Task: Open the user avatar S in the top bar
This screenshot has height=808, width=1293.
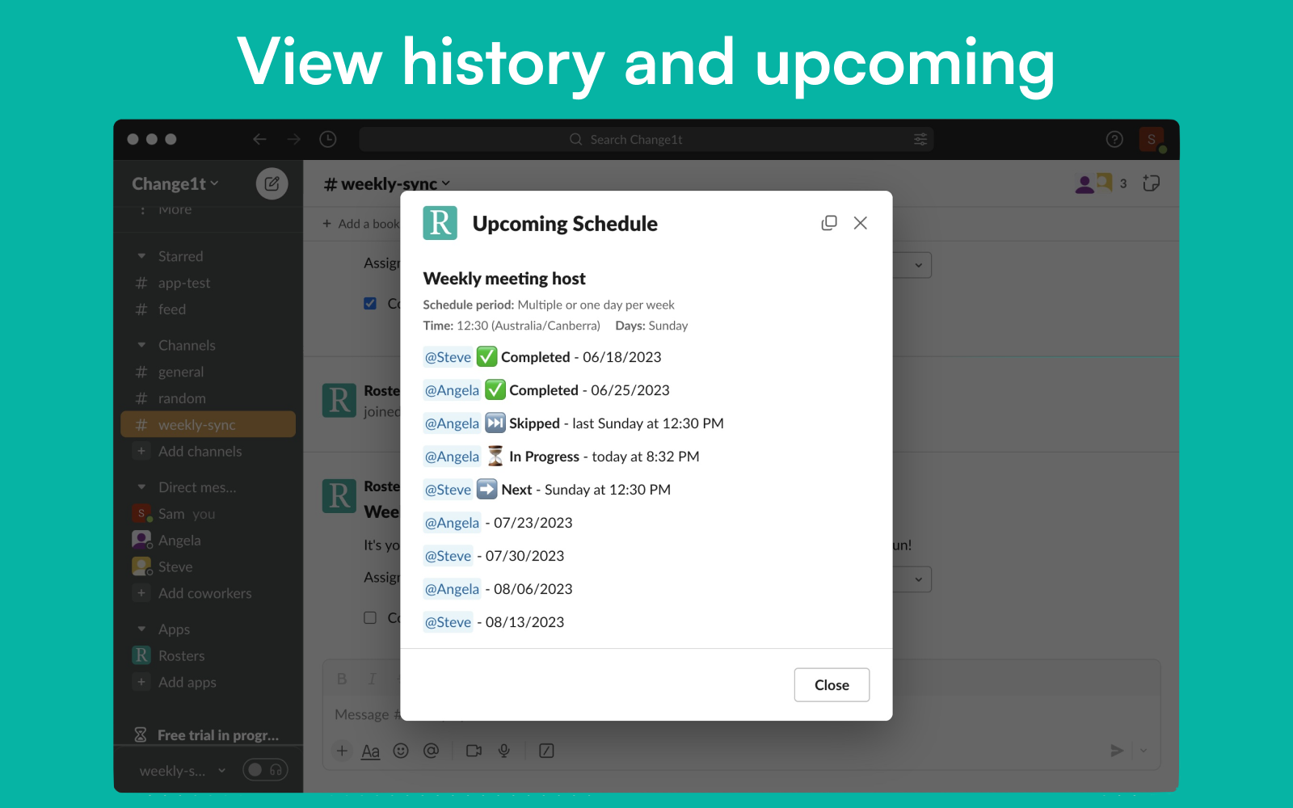Action: pyautogui.click(x=1151, y=139)
